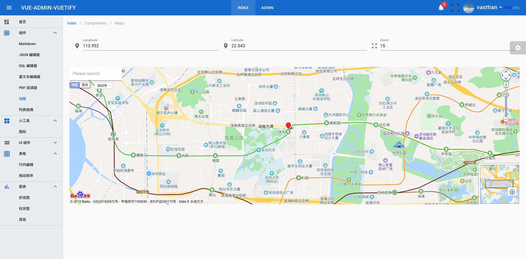Click the 世界之窗 landmark icon
Image resolution: width=526 pixels, height=259 pixels.
tap(399, 145)
